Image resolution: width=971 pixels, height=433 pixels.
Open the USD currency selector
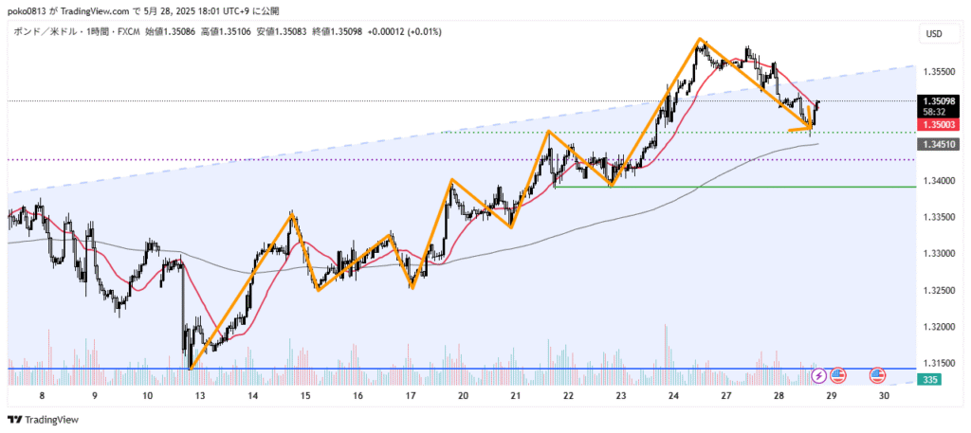[x=933, y=34]
